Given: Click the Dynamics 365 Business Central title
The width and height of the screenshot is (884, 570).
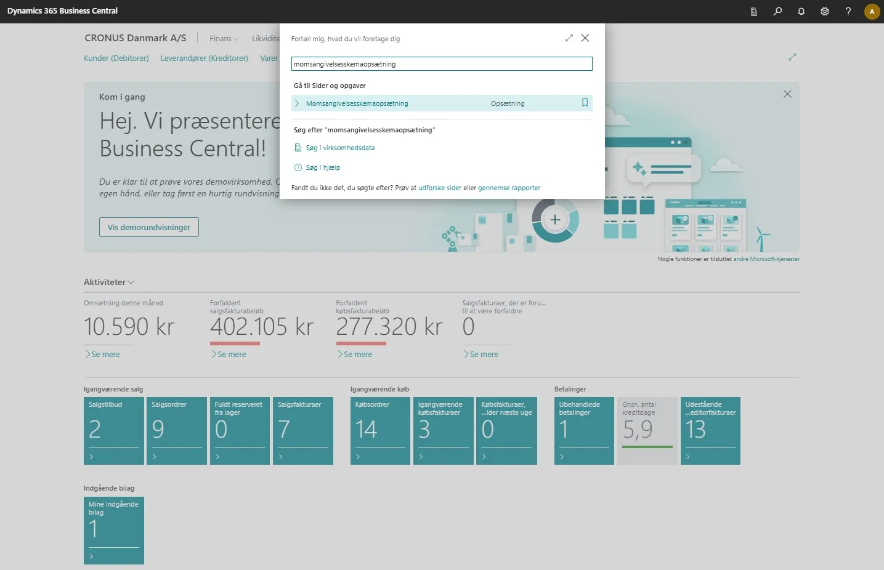Looking at the screenshot, I should [x=62, y=11].
